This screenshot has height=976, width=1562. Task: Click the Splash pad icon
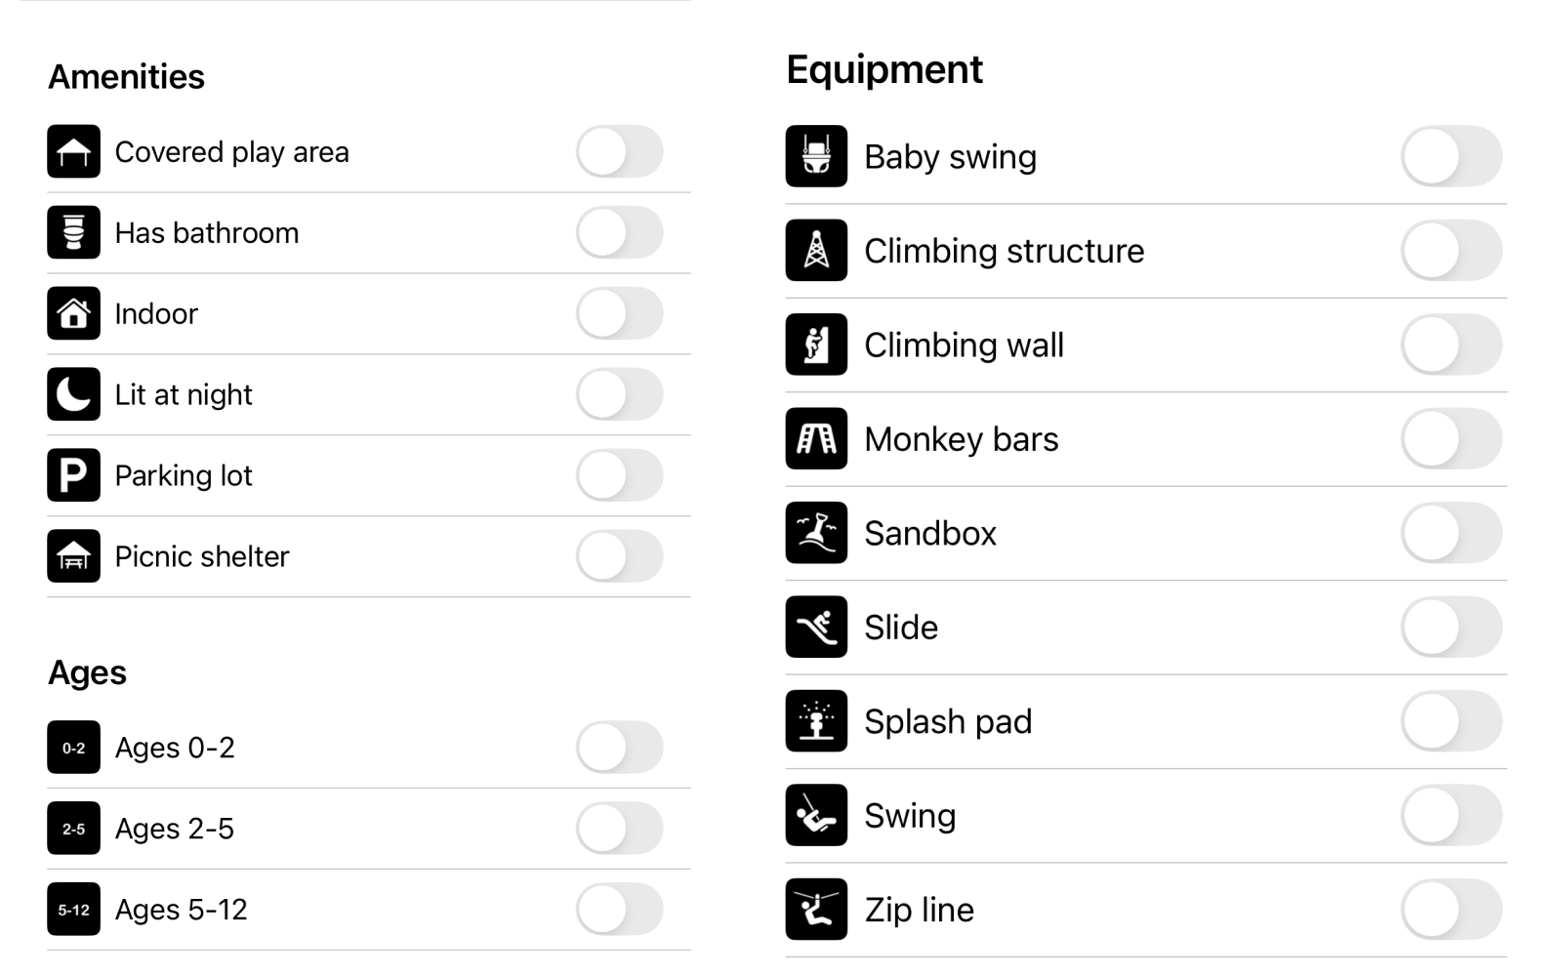pyautogui.click(x=816, y=721)
